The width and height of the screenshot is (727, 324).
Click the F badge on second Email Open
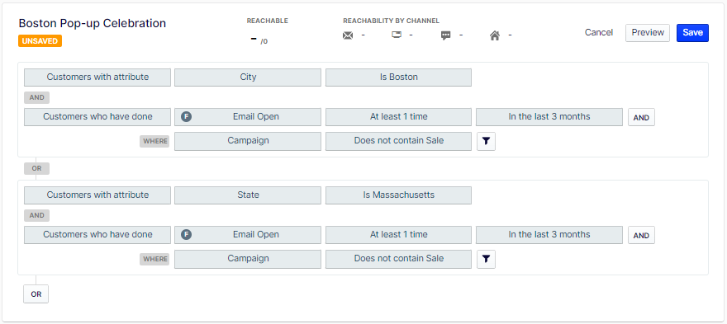click(x=186, y=235)
